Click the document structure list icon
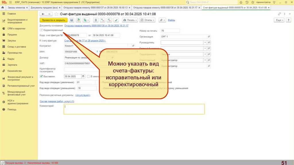The image size is (294, 165). click(x=96, y=20)
